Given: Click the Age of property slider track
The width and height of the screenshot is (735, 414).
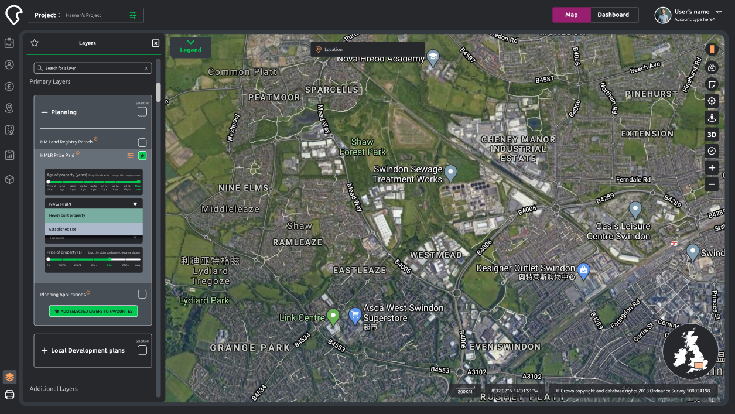Looking at the screenshot, I should 94,182.
